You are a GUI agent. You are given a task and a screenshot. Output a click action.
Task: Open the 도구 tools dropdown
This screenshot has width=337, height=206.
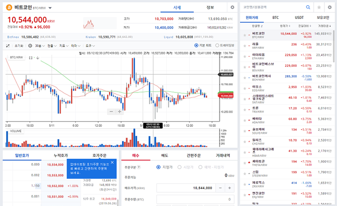pos(90,46)
